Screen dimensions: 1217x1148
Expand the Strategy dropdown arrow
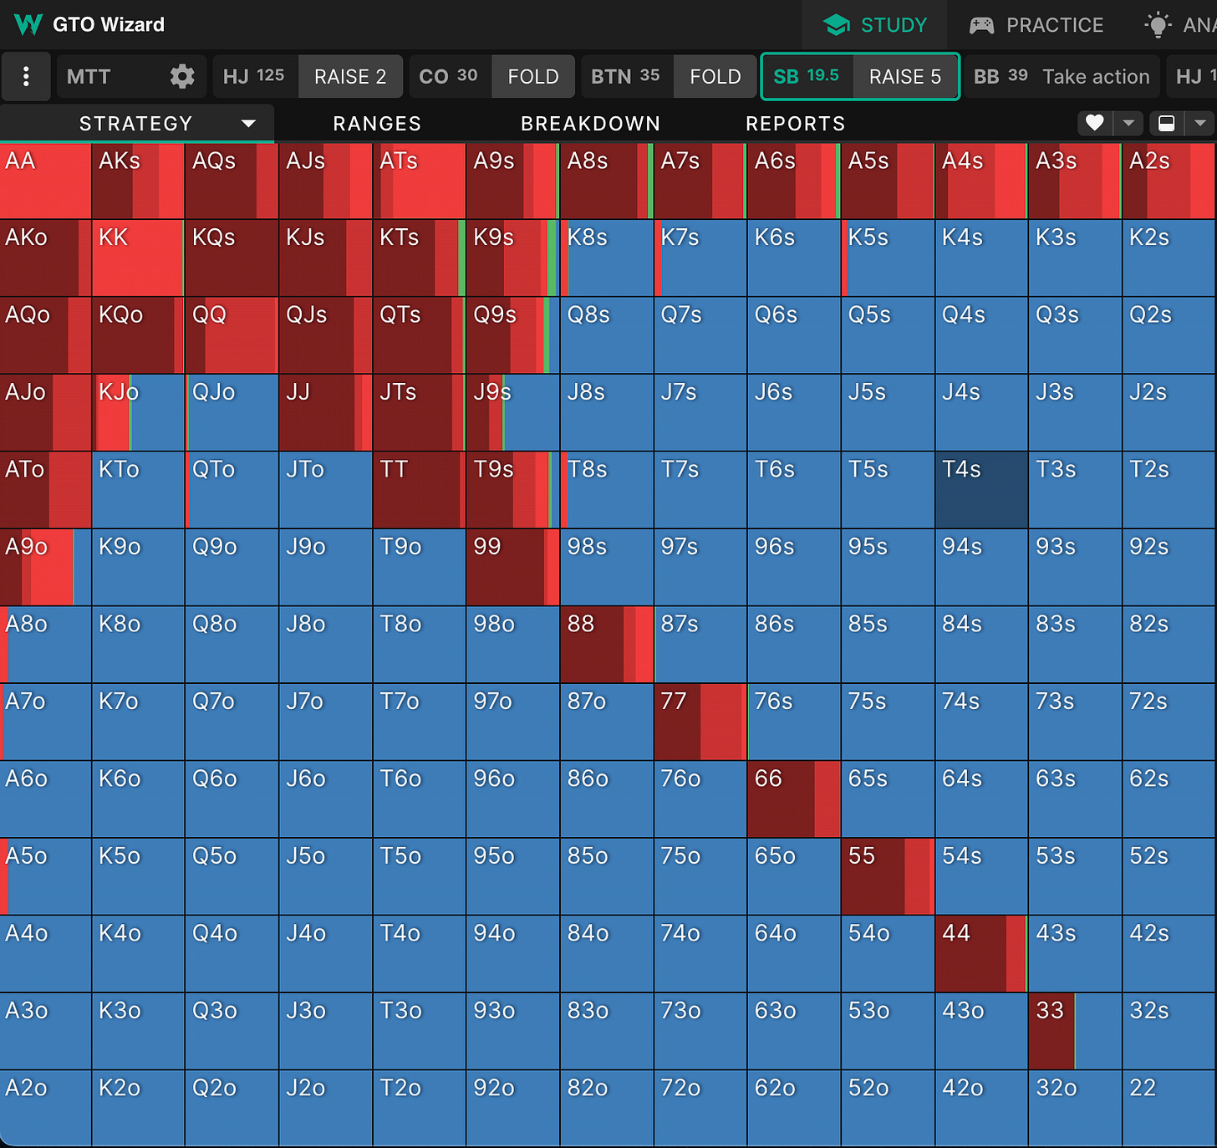click(x=248, y=124)
